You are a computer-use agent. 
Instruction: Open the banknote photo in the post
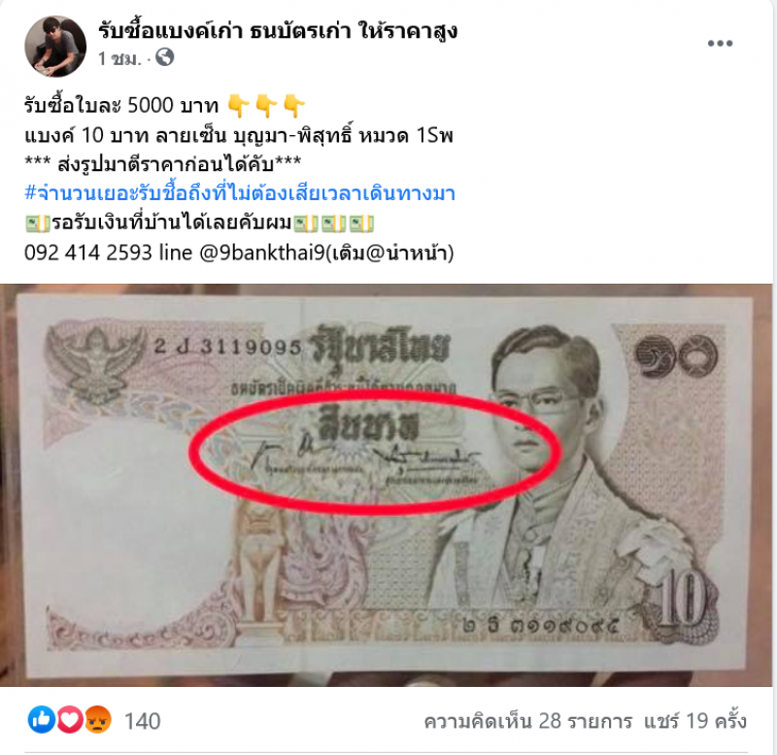386,485
